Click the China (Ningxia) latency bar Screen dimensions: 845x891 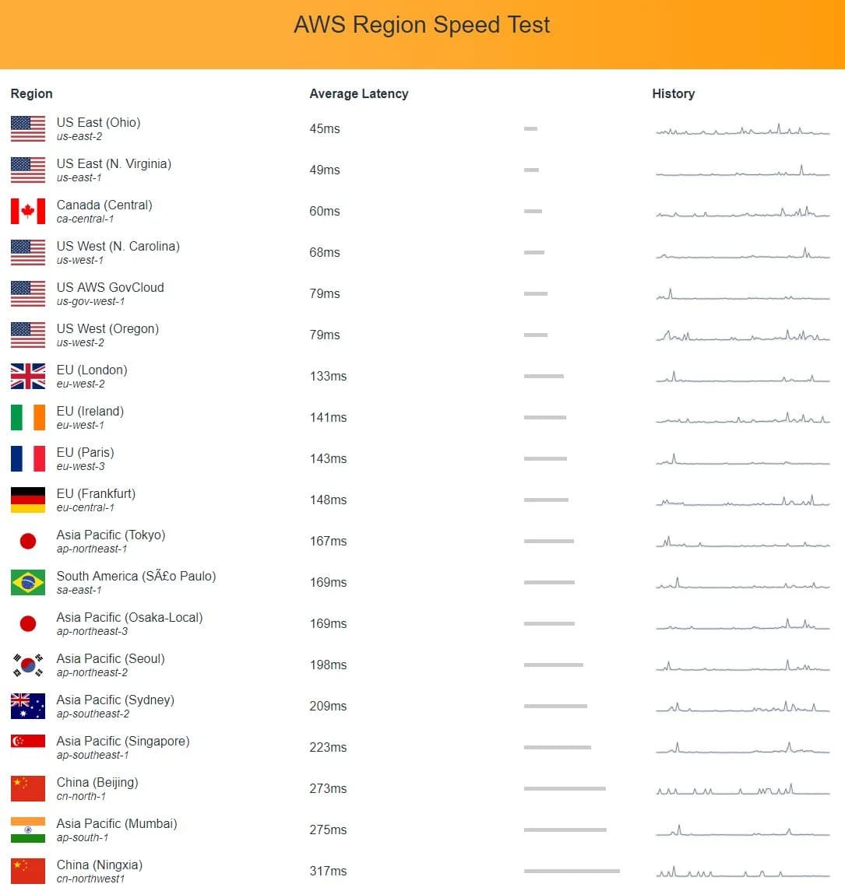pos(572,871)
